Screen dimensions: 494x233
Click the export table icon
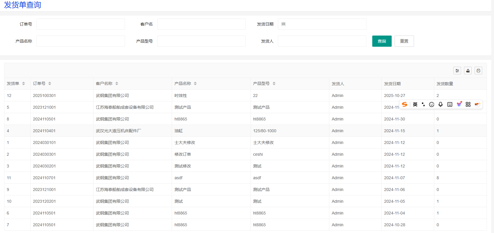click(x=468, y=71)
